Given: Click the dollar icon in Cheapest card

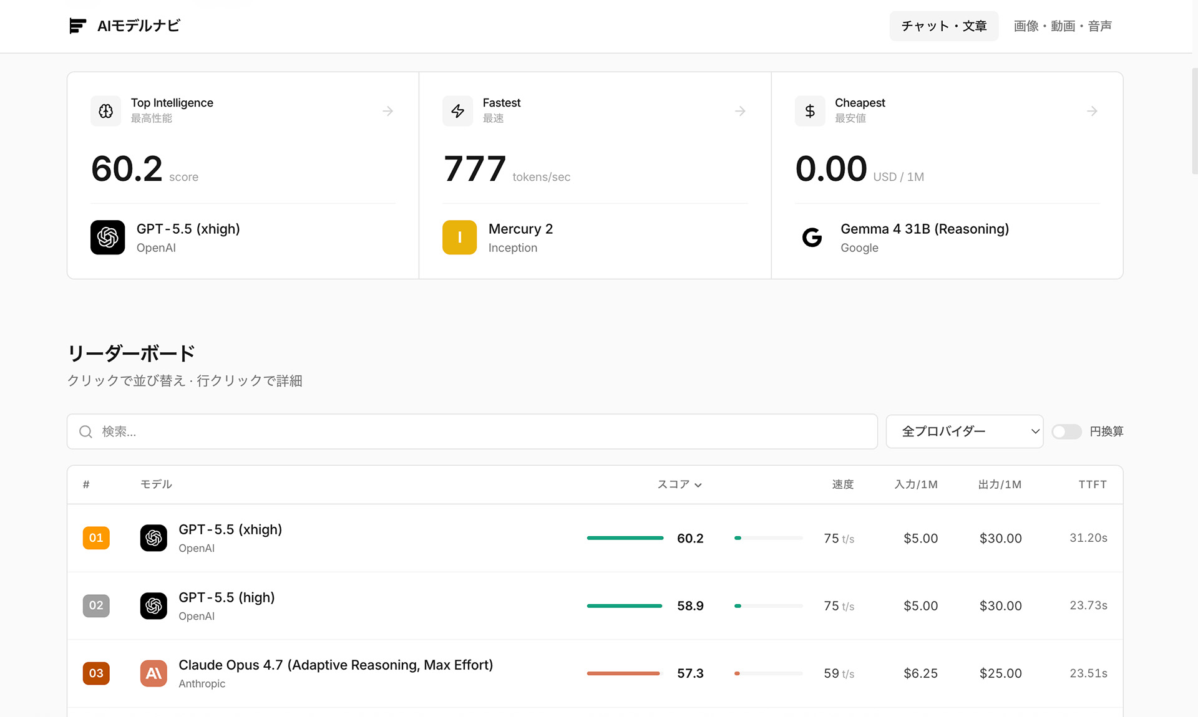Looking at the screenshot, I should (810, 111).
